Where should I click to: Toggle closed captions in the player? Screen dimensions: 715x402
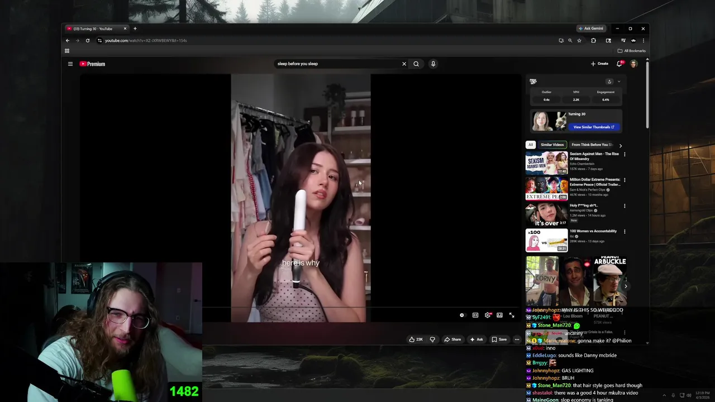[x=475, y=315]
